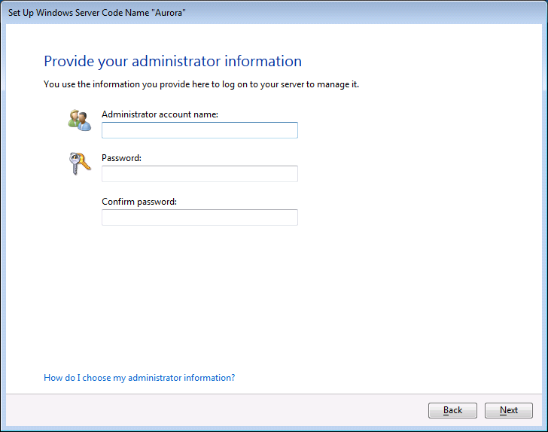Focus the Administrator account name field
The width and height of the screenshot is (548, 432).
coord(199,130)
